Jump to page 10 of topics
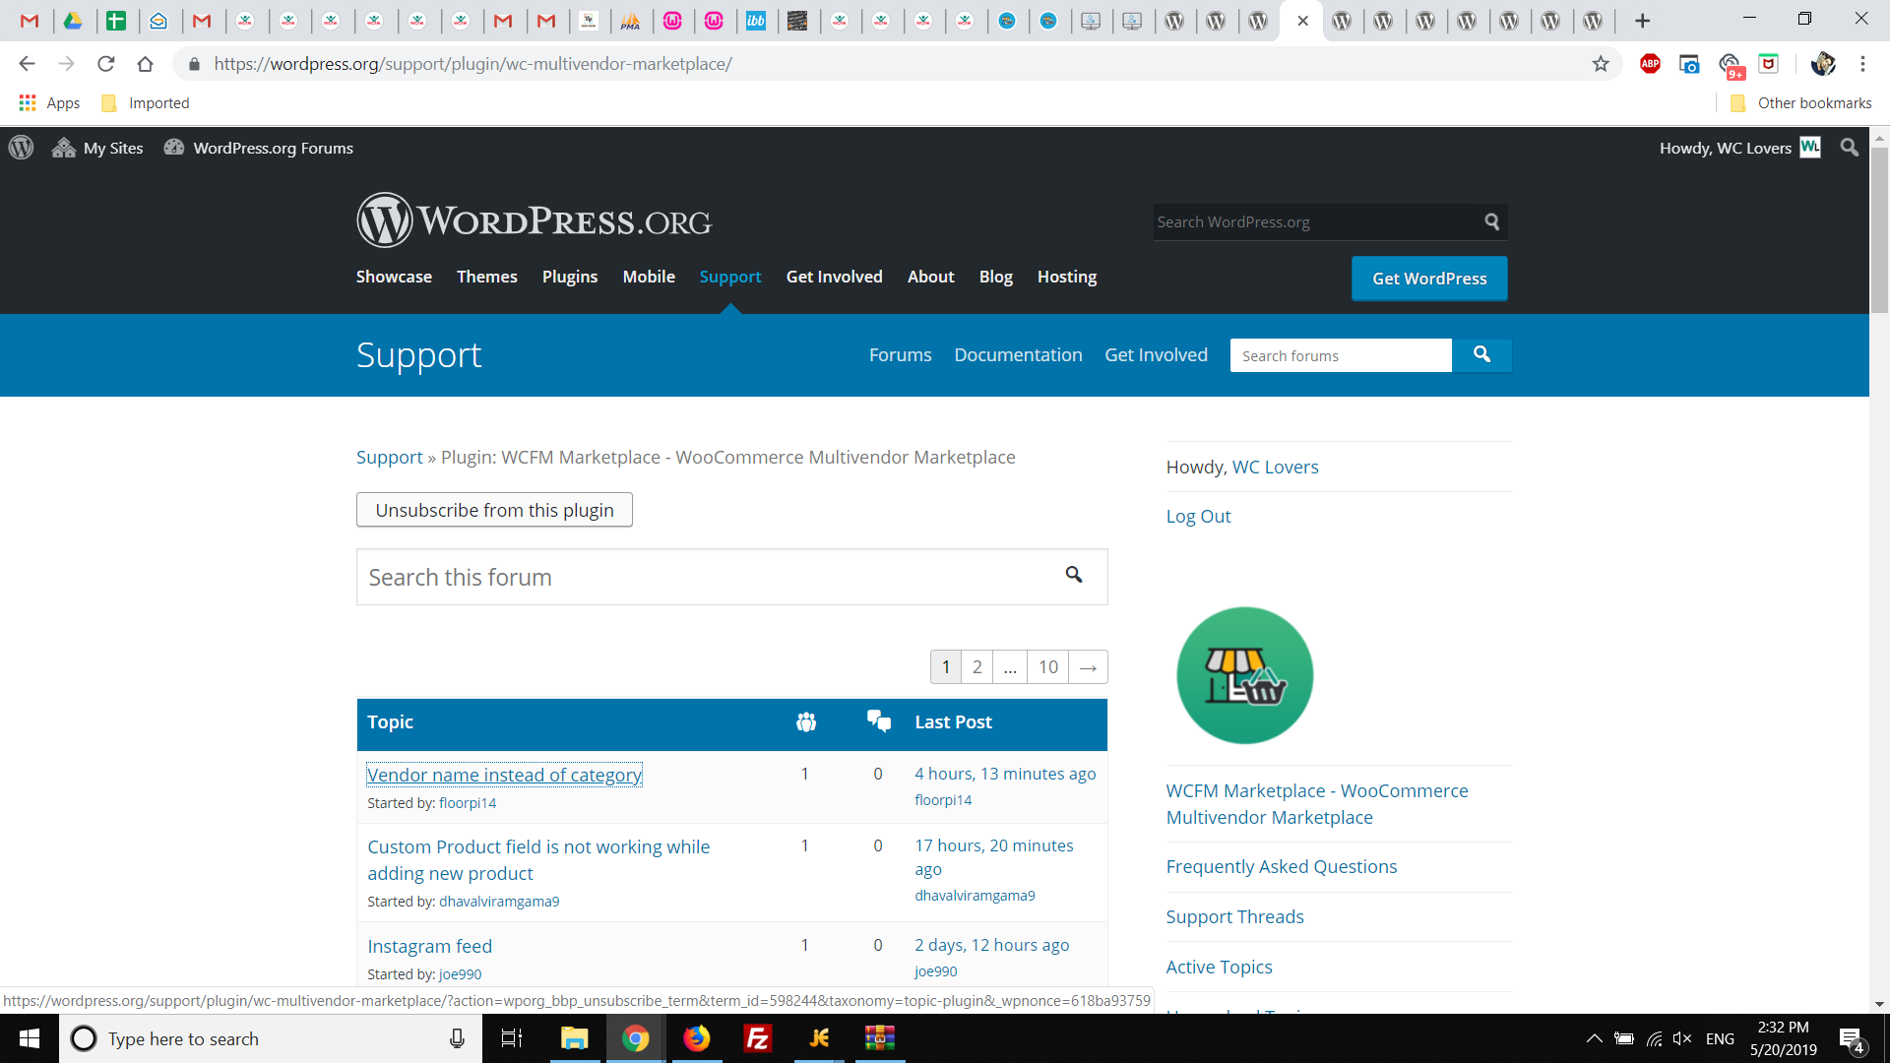The width and height of the screenshot is (1890, 1063). tap(1048, 667)
